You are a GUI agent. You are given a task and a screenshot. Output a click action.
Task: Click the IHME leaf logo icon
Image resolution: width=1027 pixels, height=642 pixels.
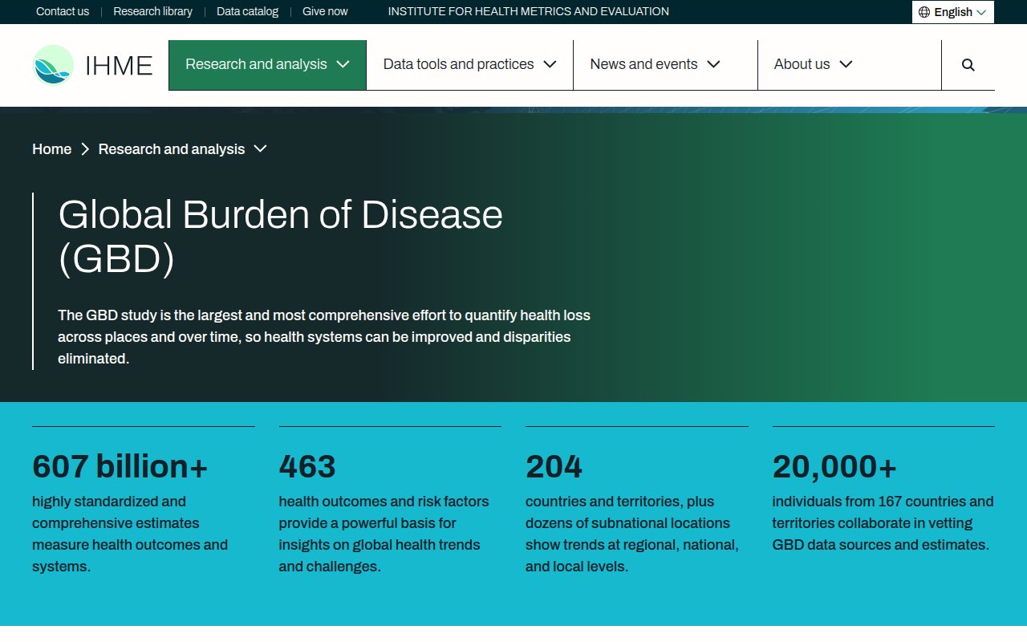(53, 65)
